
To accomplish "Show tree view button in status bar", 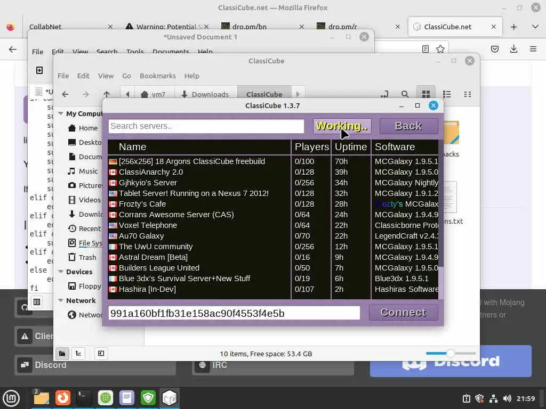I will pyautogui.click(x=78, y=354).
